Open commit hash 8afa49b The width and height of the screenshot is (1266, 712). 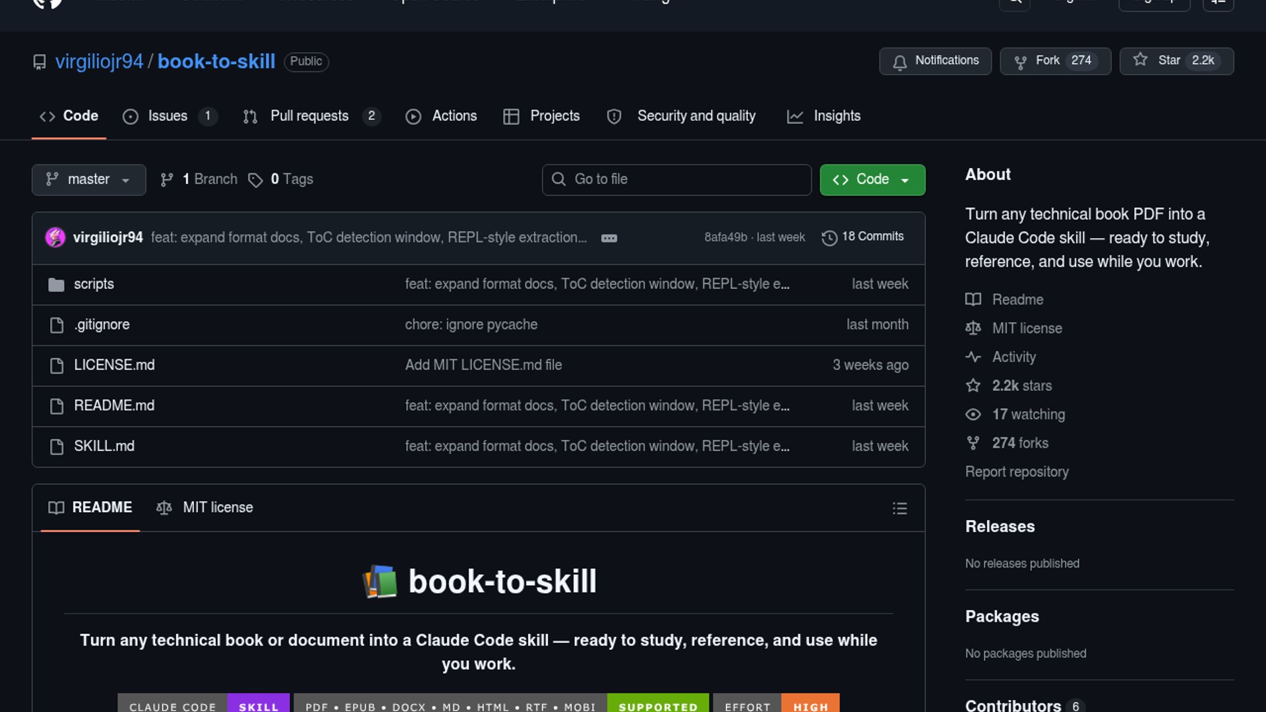(x=725, y=237)
